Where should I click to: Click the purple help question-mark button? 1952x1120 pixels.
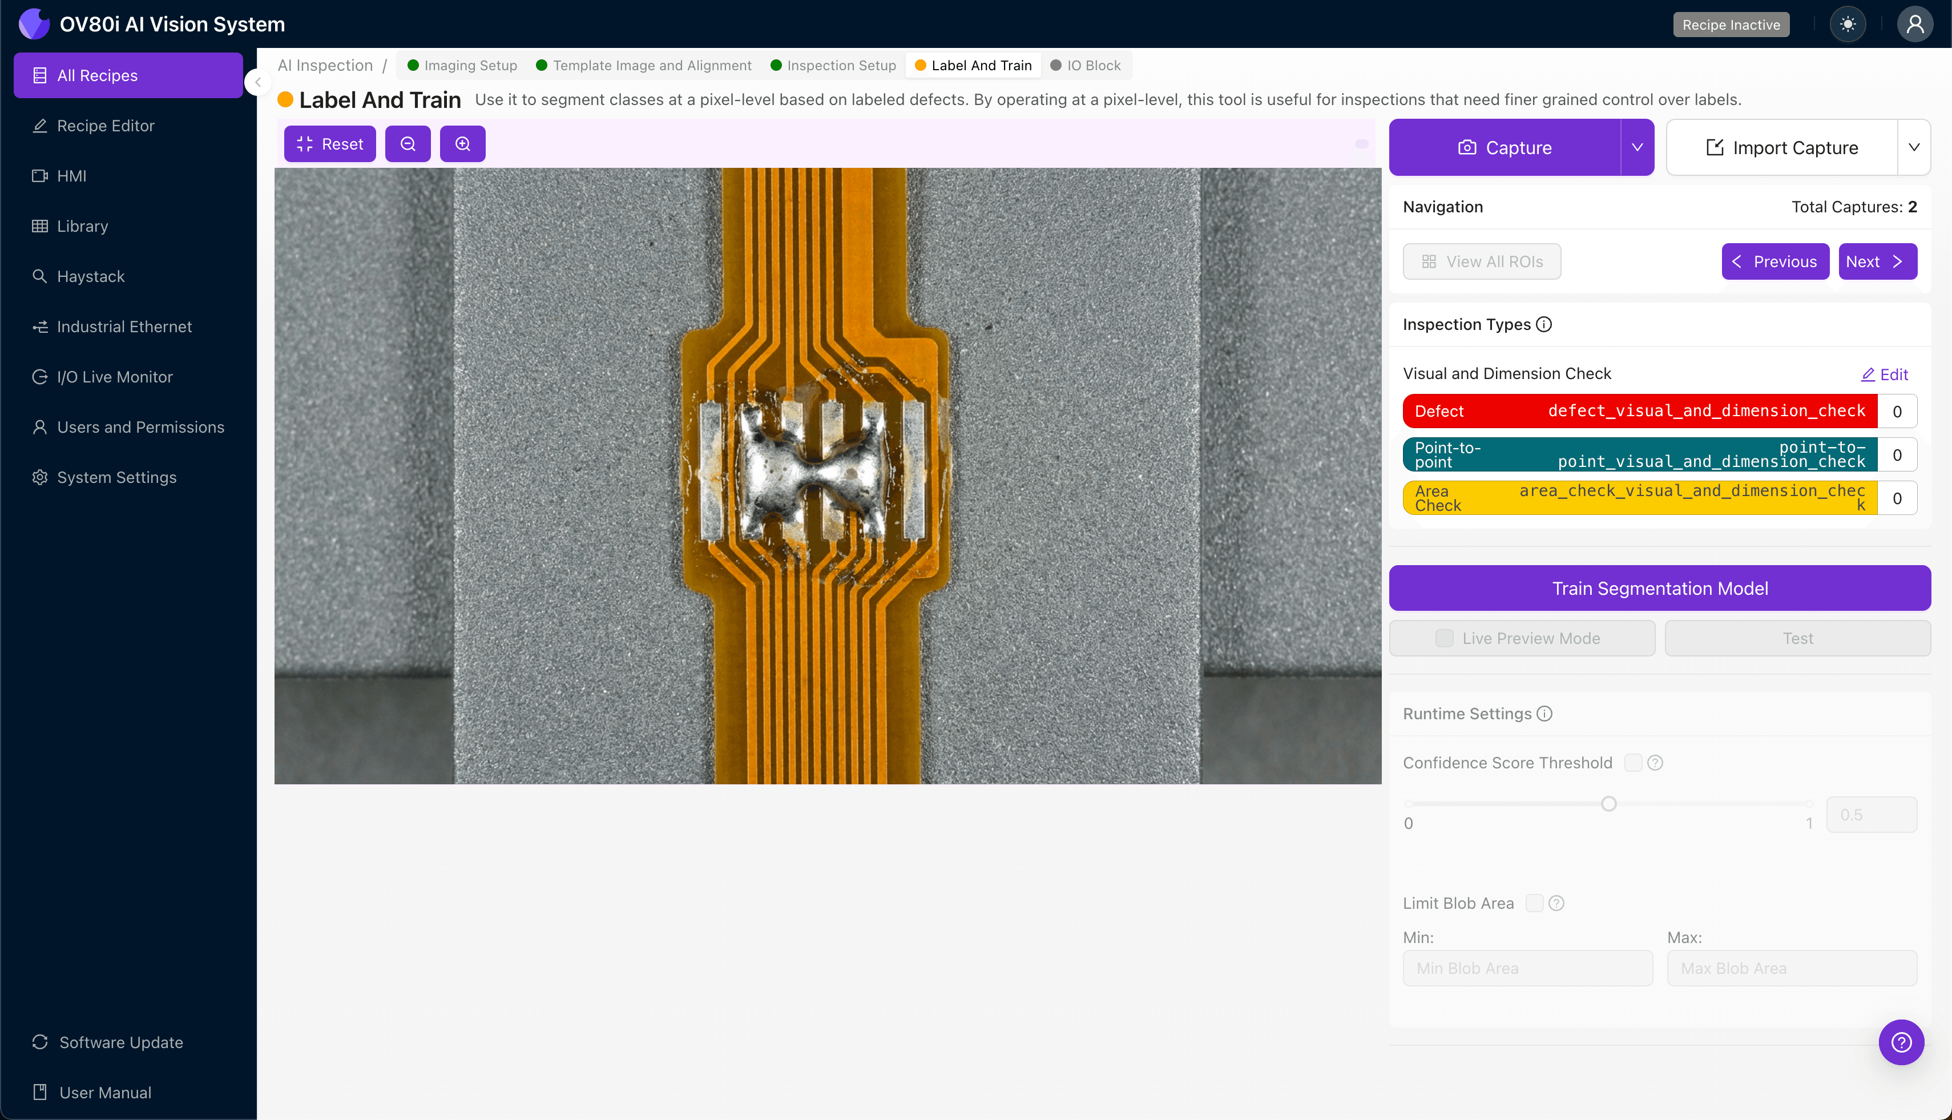[1901, 1042]
